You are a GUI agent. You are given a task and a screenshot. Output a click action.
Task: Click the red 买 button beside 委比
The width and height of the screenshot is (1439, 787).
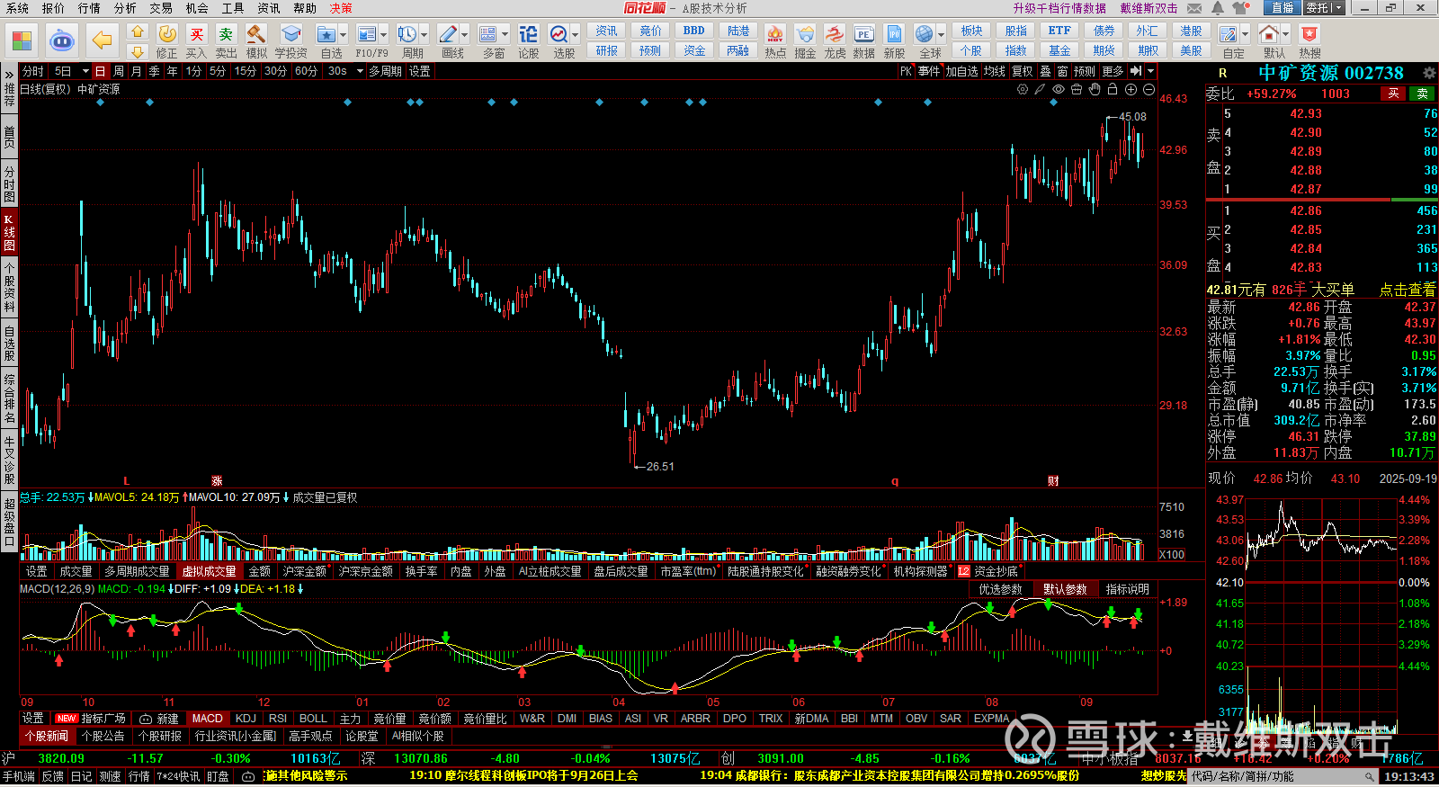[x=1393, y=94]
